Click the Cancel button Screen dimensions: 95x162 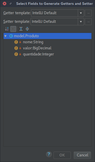coord(82,155)
